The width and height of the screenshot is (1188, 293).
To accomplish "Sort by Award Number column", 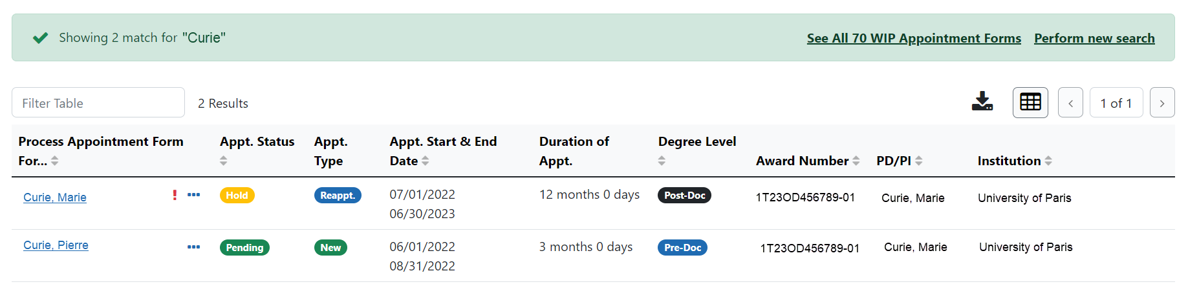I will click(856, 161).
